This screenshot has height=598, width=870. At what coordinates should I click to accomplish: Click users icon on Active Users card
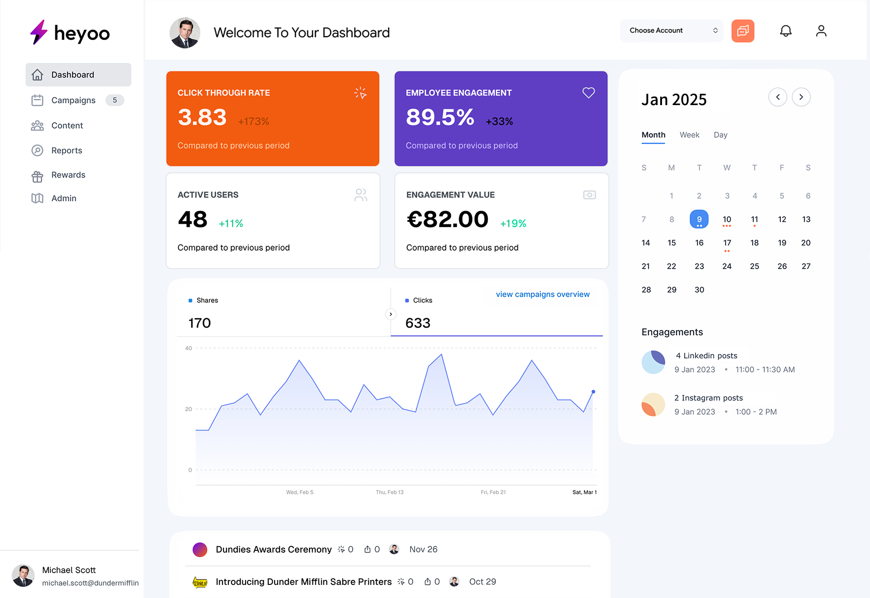361,195
